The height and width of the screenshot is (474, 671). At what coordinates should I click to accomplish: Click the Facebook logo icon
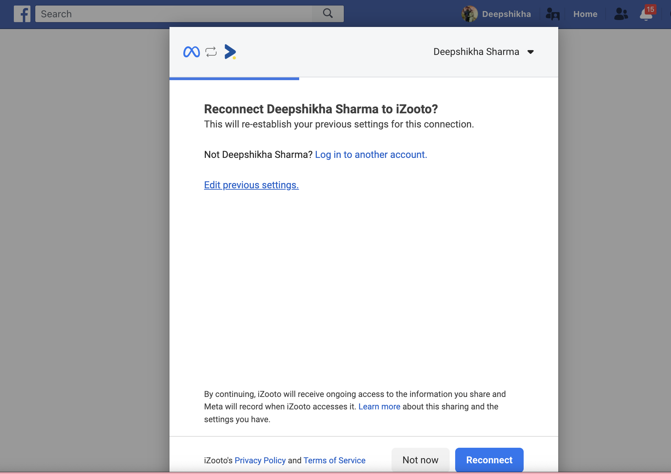click(x=22, y=14)
